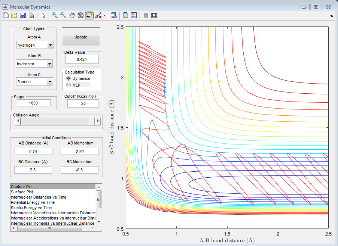Viewport: 338px width, 246px height.
Task: Enable the Rotate 3D tool
Action: click(x=80, y=15)
